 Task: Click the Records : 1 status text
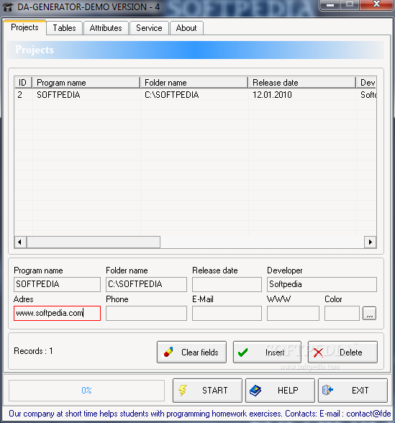pos(33,351)
